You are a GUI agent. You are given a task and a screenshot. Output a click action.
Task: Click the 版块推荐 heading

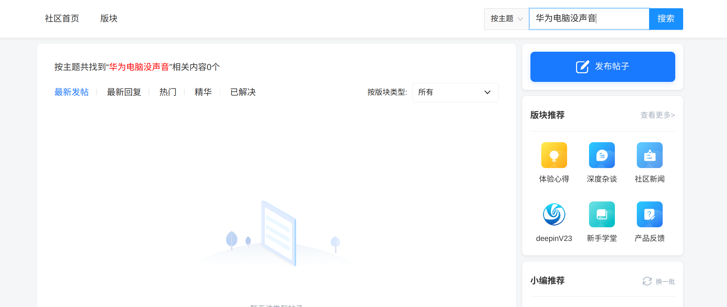[547, 115]
